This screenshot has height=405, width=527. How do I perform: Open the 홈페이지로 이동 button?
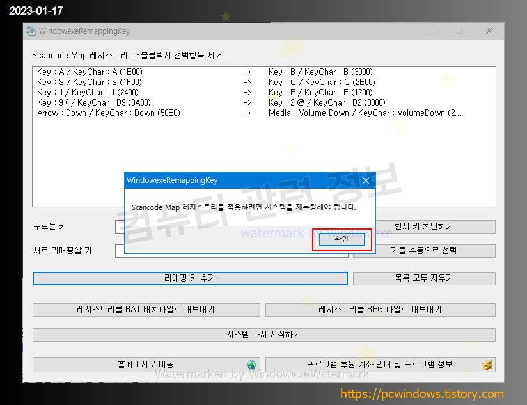pos(146,365)
